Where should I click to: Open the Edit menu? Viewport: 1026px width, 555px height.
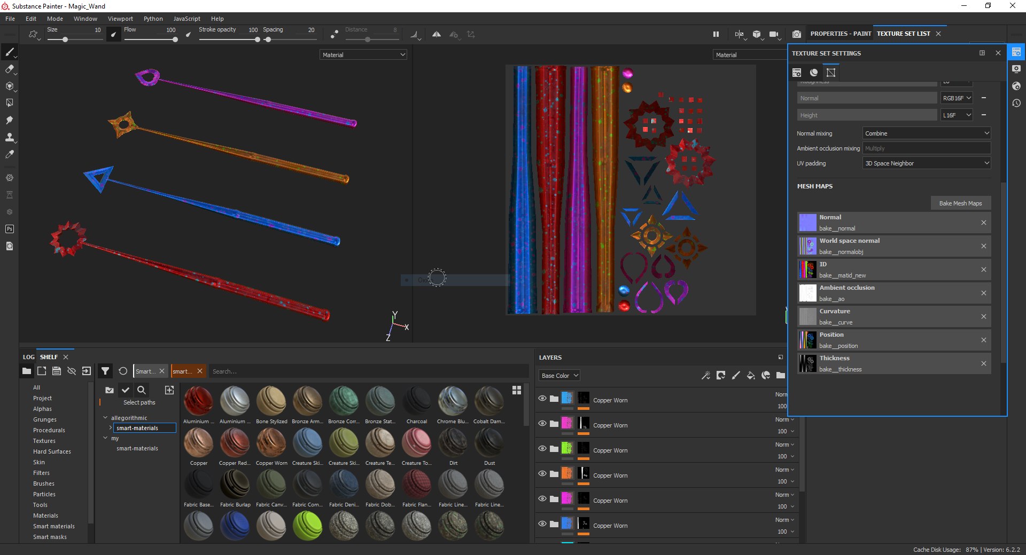coord(31,19)
